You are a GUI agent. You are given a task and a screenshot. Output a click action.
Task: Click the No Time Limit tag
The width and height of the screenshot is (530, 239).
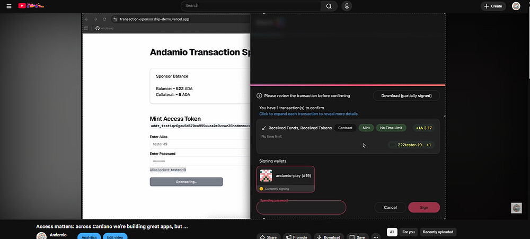(391, 128)
